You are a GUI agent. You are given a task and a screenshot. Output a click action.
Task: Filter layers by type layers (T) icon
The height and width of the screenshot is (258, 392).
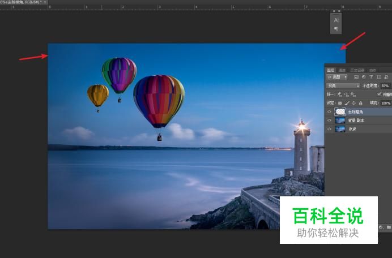pyautogui.click(x=371, y=77)
